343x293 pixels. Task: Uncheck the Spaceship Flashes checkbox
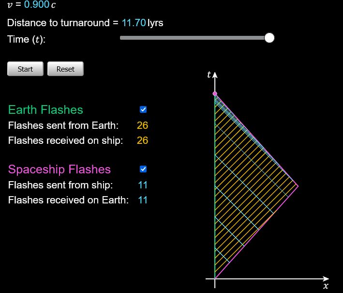[x=143, y=169]
